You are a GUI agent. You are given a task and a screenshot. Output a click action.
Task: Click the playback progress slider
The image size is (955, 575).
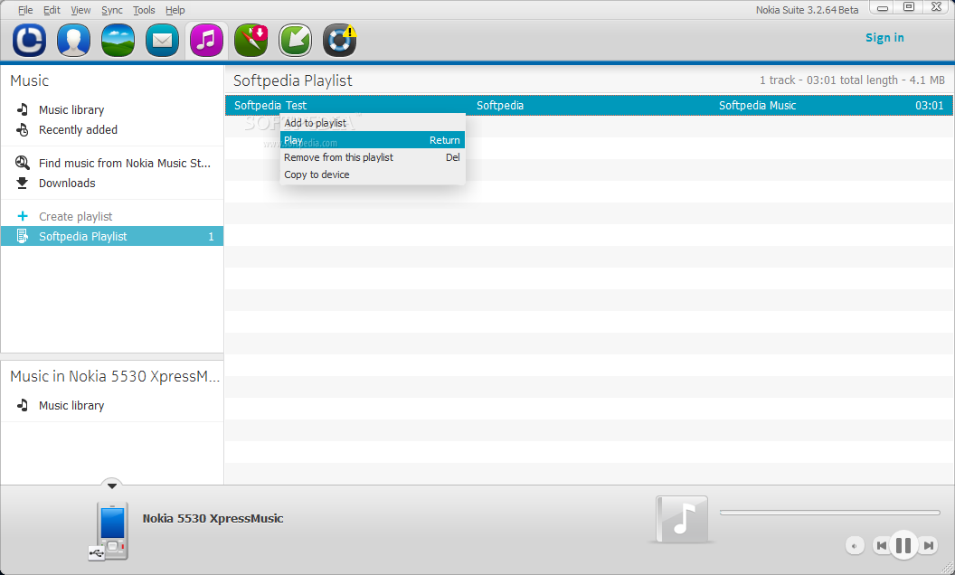[829, 513]
